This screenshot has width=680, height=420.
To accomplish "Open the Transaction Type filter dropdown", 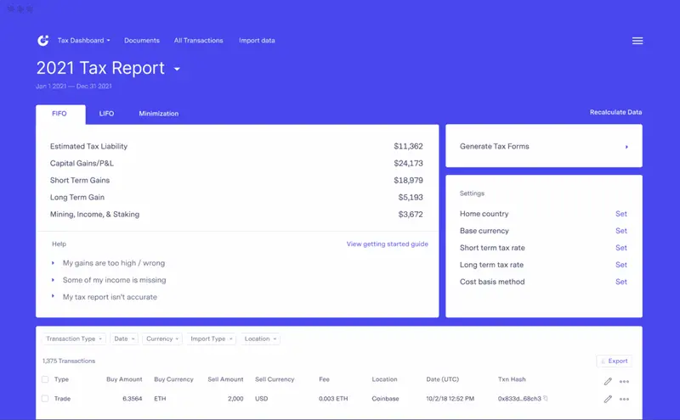I will [x=74, y=339].
